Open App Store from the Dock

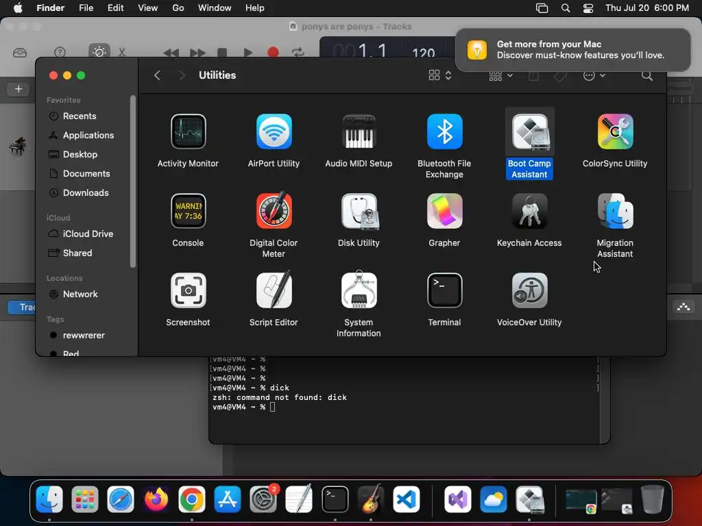[x=228, y=499]
